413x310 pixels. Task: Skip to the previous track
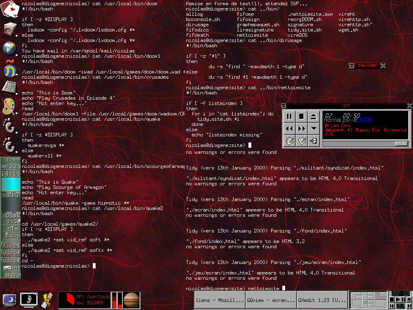(x=289, y=129)
